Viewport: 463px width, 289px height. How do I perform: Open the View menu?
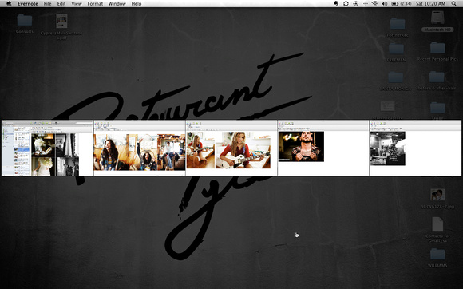pos(77,3)
